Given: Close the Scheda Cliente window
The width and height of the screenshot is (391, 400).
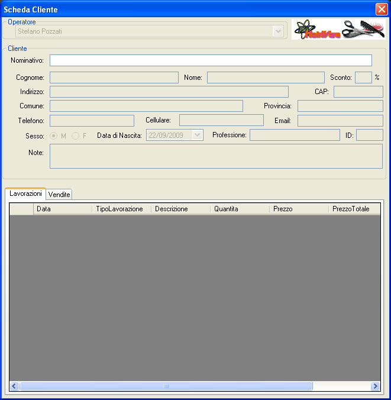Looking at the screenshot, I should coord(382,9).
